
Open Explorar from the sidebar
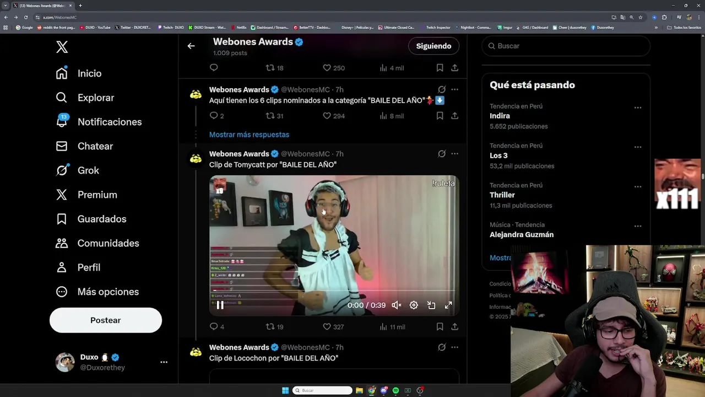tap(85, 98)
